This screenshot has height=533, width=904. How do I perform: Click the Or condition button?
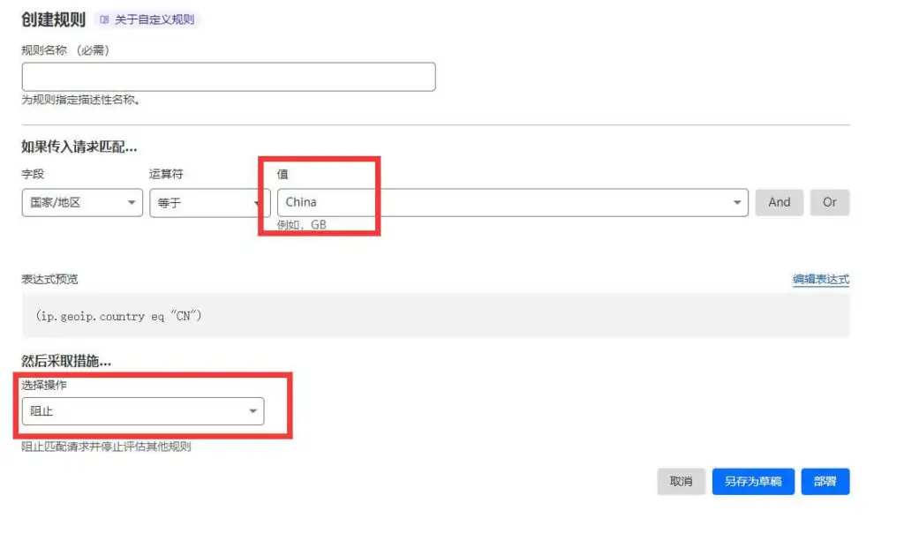pyautogui.click(x=830, y=202)
